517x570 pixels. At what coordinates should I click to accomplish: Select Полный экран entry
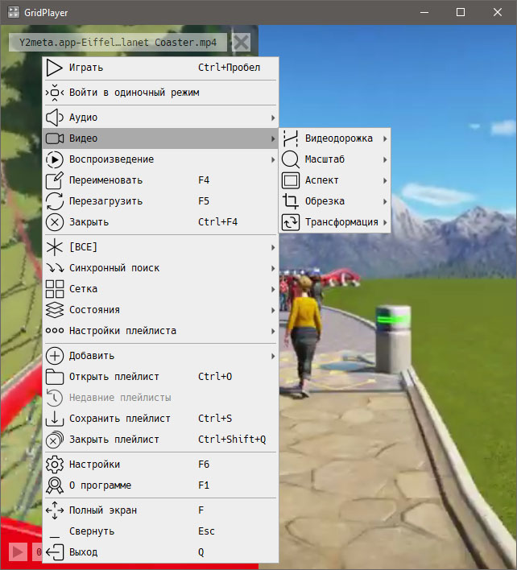coord(160,510)
